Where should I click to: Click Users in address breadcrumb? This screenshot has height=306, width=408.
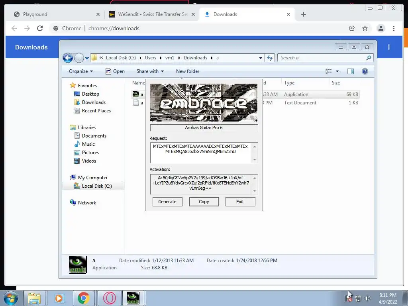tap(151, 58)
